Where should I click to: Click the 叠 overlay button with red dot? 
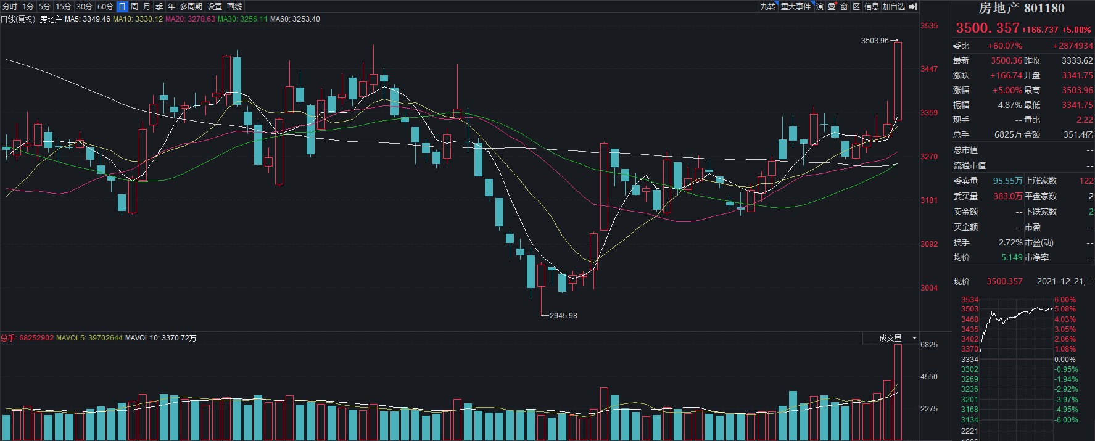(x=832, y=7)
